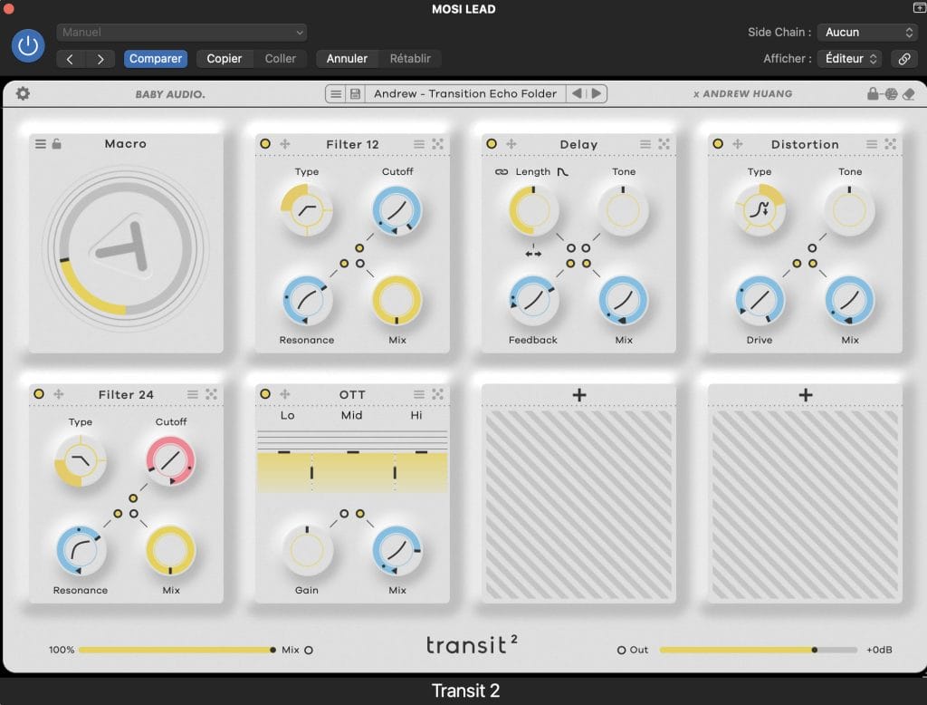Expand the Manuel preset dropdown
Image resolution: width=927 pixels, height=705 pixels.
(182, 33)
